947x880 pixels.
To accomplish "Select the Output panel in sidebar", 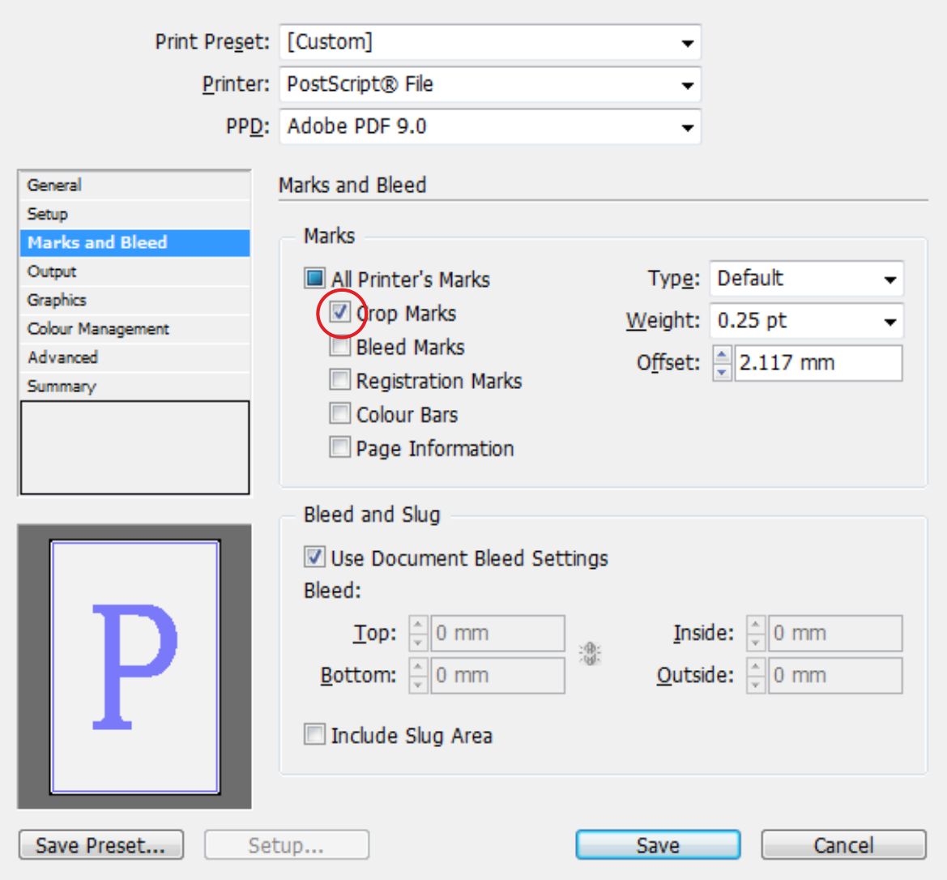I will (52, 271).
